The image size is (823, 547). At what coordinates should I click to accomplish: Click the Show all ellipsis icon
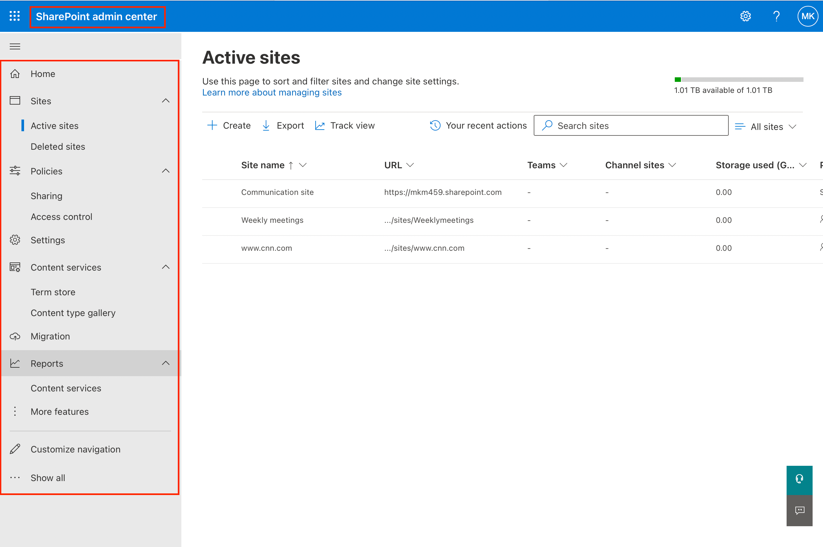15,477
